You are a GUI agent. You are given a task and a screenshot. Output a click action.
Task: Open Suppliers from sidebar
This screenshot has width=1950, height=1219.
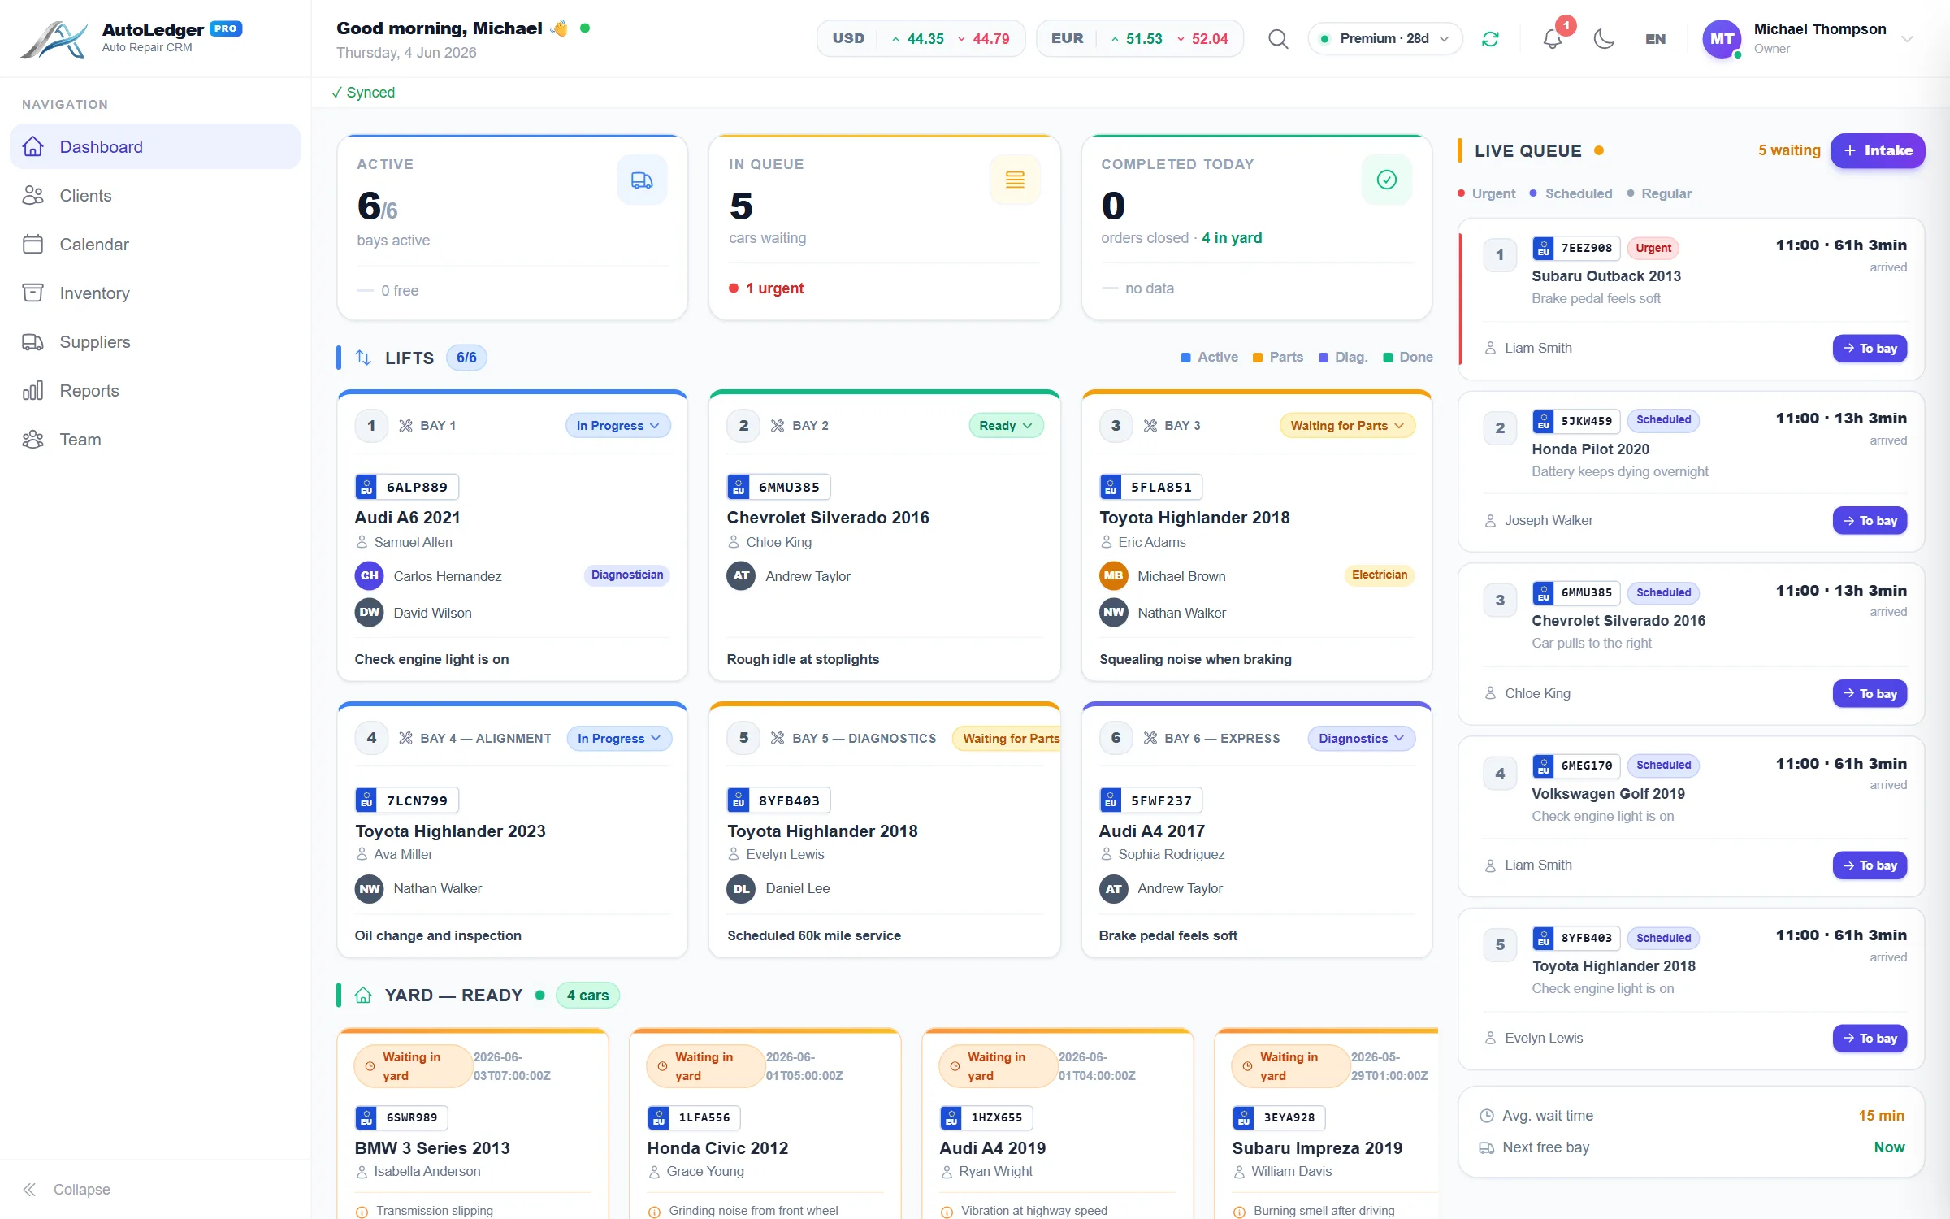pos(155,342)
